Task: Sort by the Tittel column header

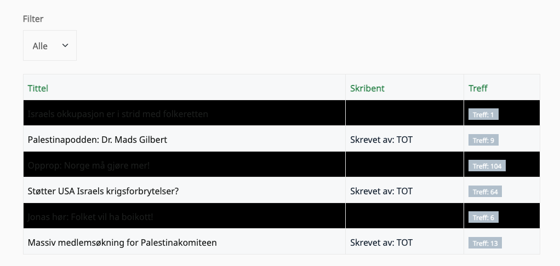Action: point(38,88)
